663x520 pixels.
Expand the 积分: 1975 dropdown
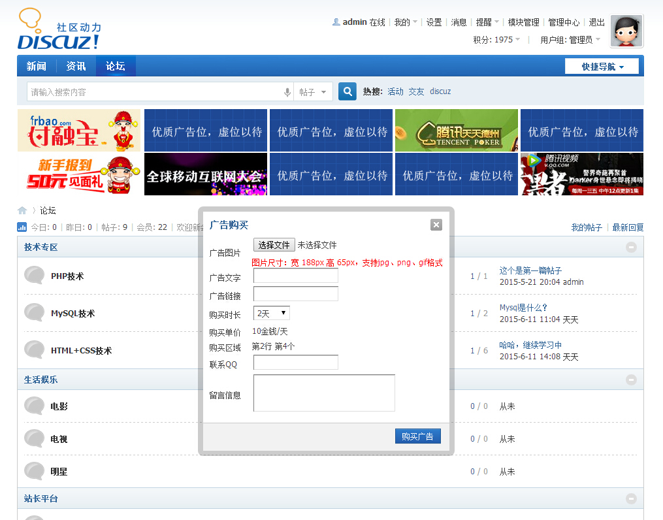pyautogui.click(x=496, y=40)
